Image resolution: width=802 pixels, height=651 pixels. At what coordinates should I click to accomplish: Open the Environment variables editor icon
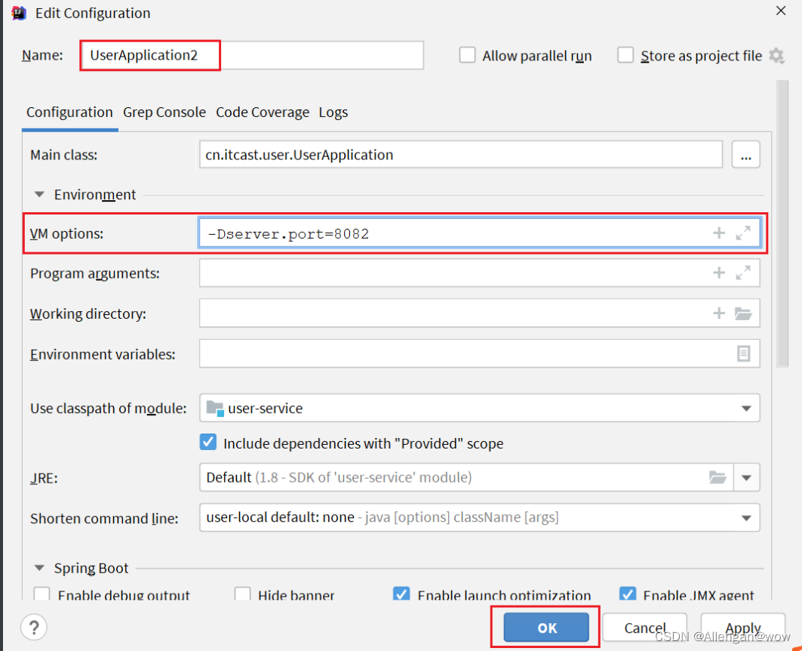744,353
